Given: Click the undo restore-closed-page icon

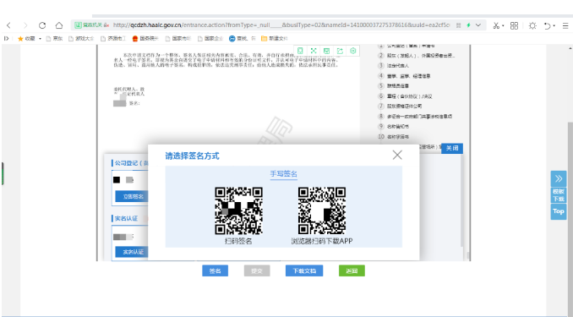Looking at the screenshot, I should coord(548,25).
